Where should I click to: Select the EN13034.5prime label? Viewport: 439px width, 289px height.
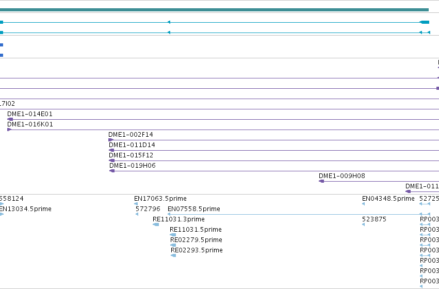point(25,209)
